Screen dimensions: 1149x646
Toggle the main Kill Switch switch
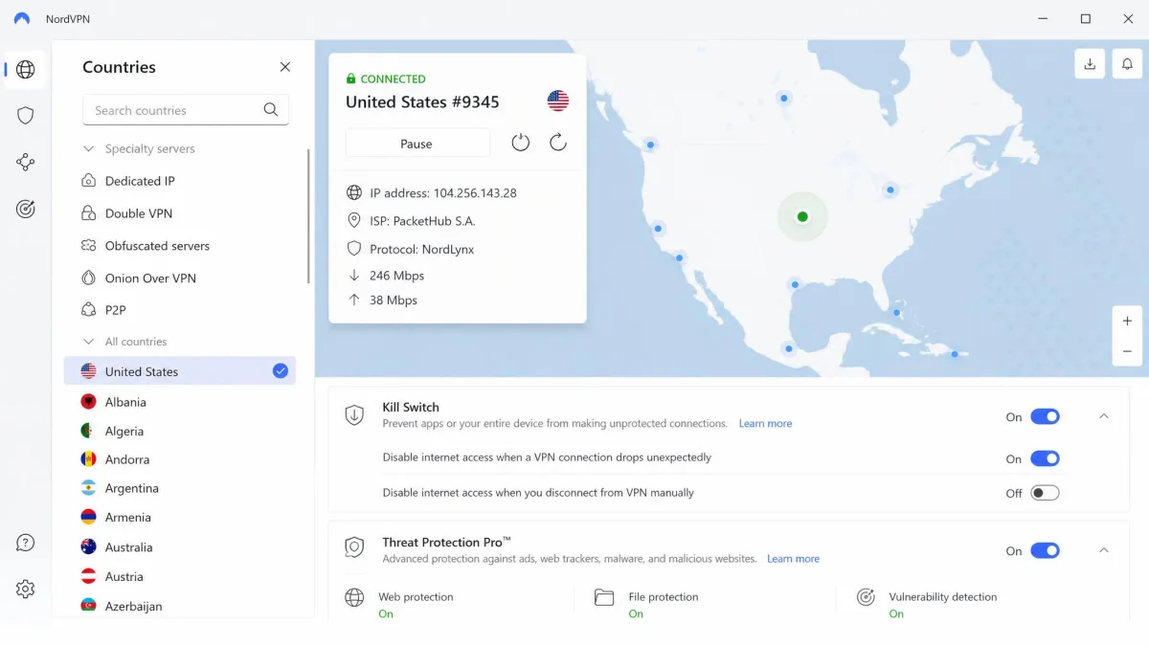pyautogui.click(x=1045, y=416)
